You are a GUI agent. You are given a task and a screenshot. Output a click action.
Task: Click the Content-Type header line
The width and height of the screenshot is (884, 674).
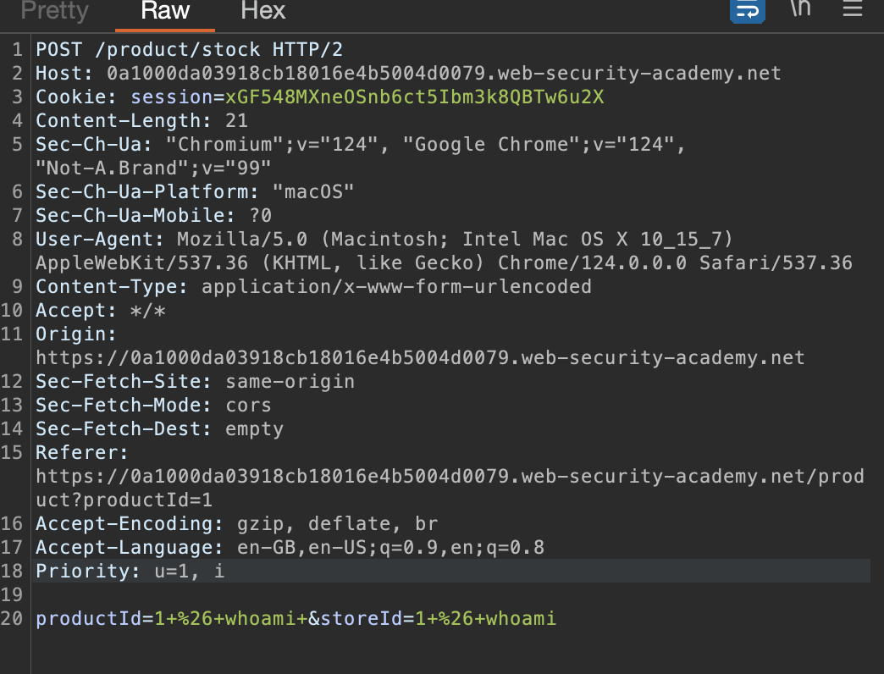313,287
